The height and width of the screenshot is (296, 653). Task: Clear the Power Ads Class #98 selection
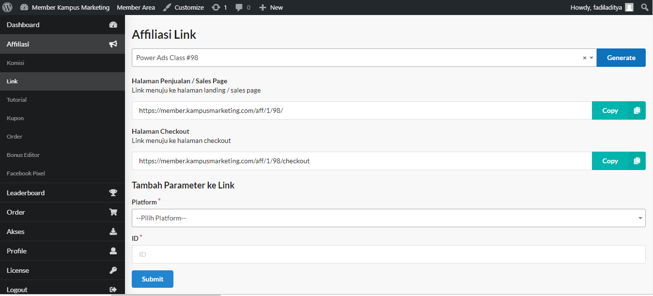(584, 58)
